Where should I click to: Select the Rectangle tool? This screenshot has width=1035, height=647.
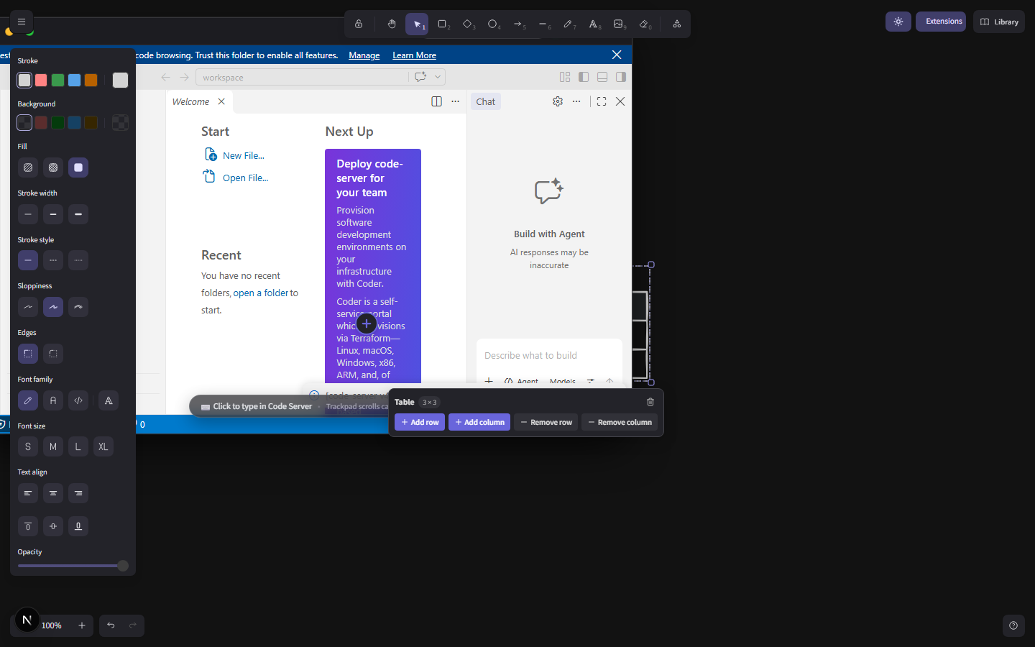click(x=443, y=24)
